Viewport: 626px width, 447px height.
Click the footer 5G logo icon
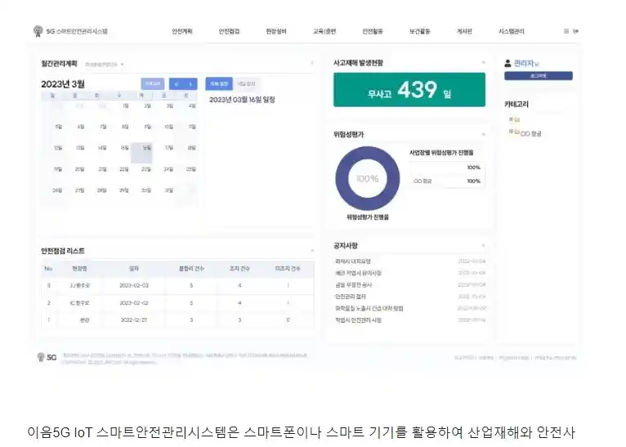click(x=41, y=357)
